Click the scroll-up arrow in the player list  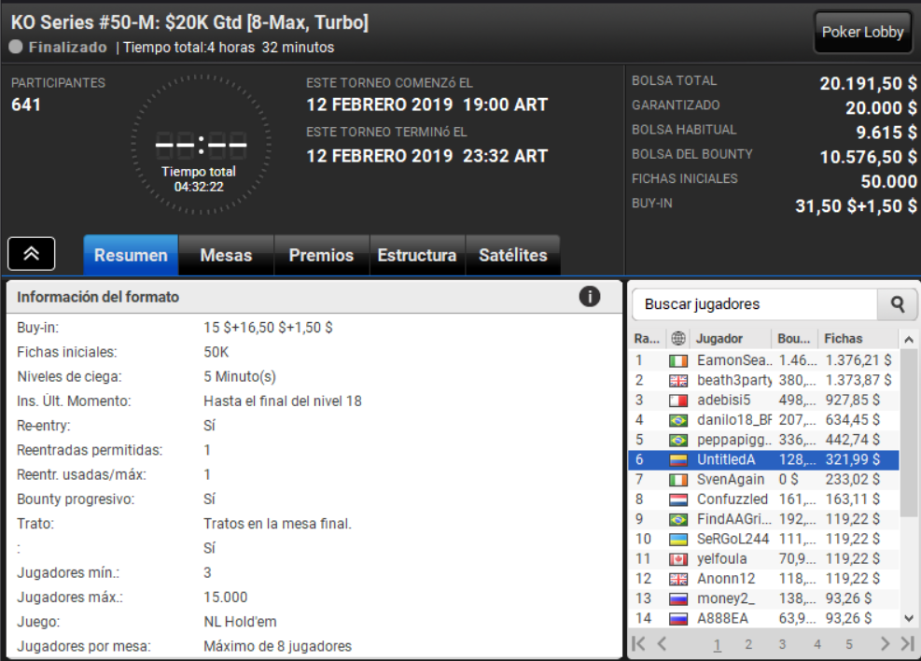[x=909, y=340]
